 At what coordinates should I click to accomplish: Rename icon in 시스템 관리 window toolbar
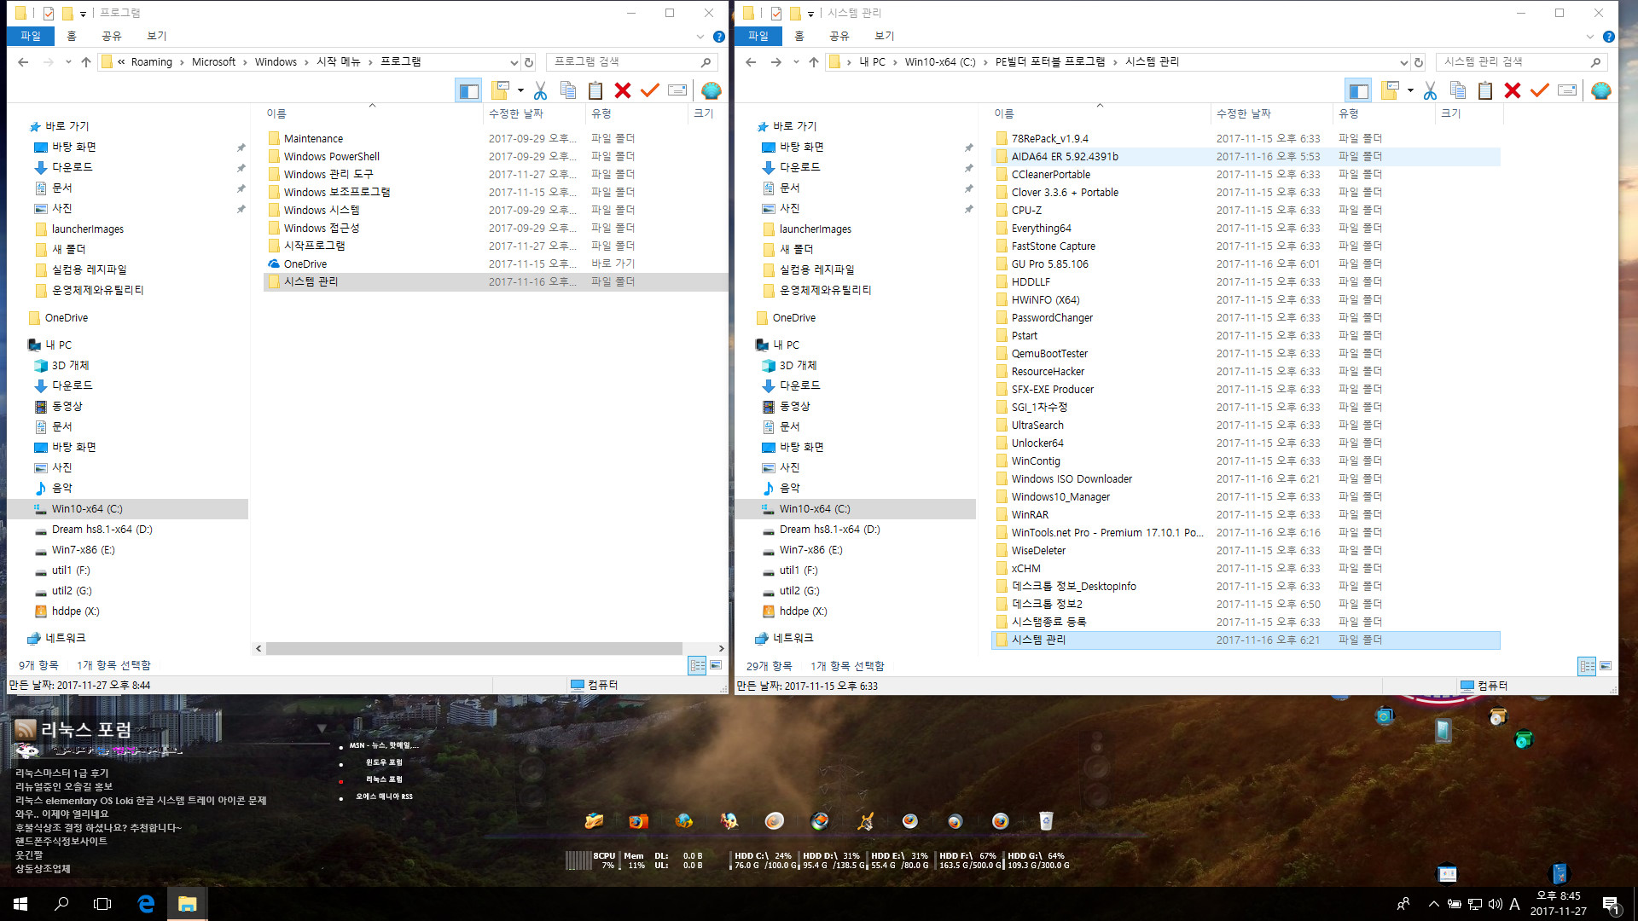1567,90
